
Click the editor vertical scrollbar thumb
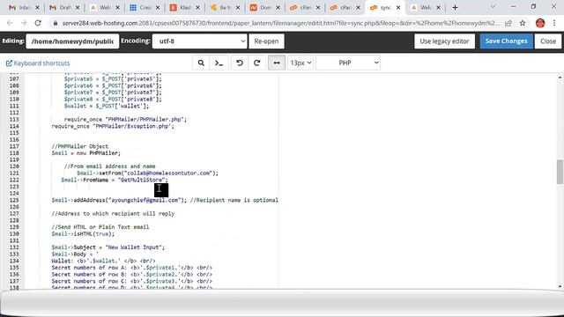560,172
